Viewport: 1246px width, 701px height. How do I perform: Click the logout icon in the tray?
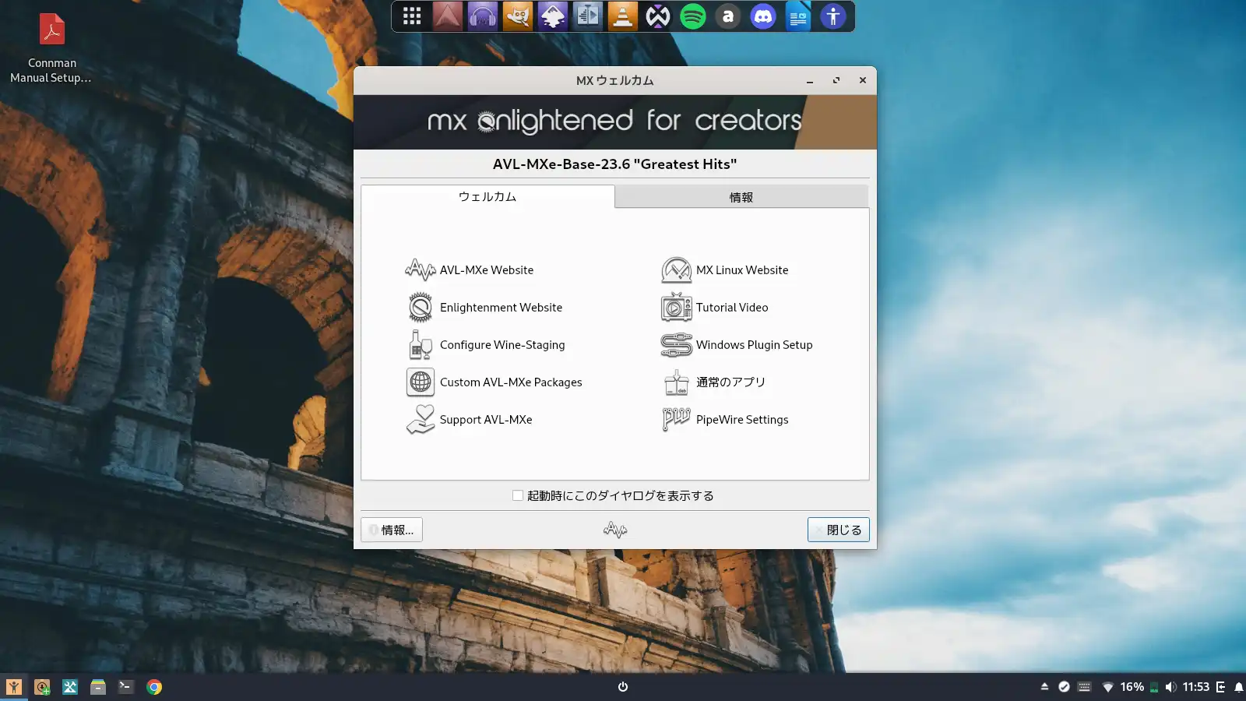coord(1221,687)
